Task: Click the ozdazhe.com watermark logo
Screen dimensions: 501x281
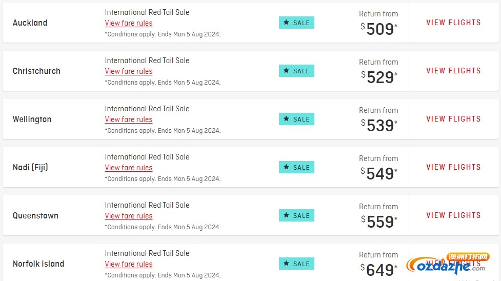Action: (448, 264)
